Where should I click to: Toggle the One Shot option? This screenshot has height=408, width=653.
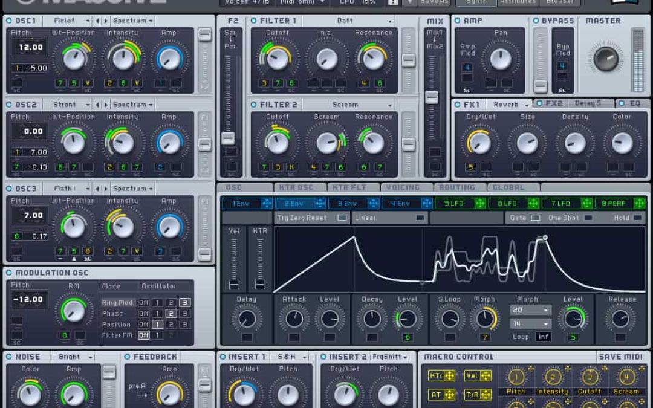(588, 218)
